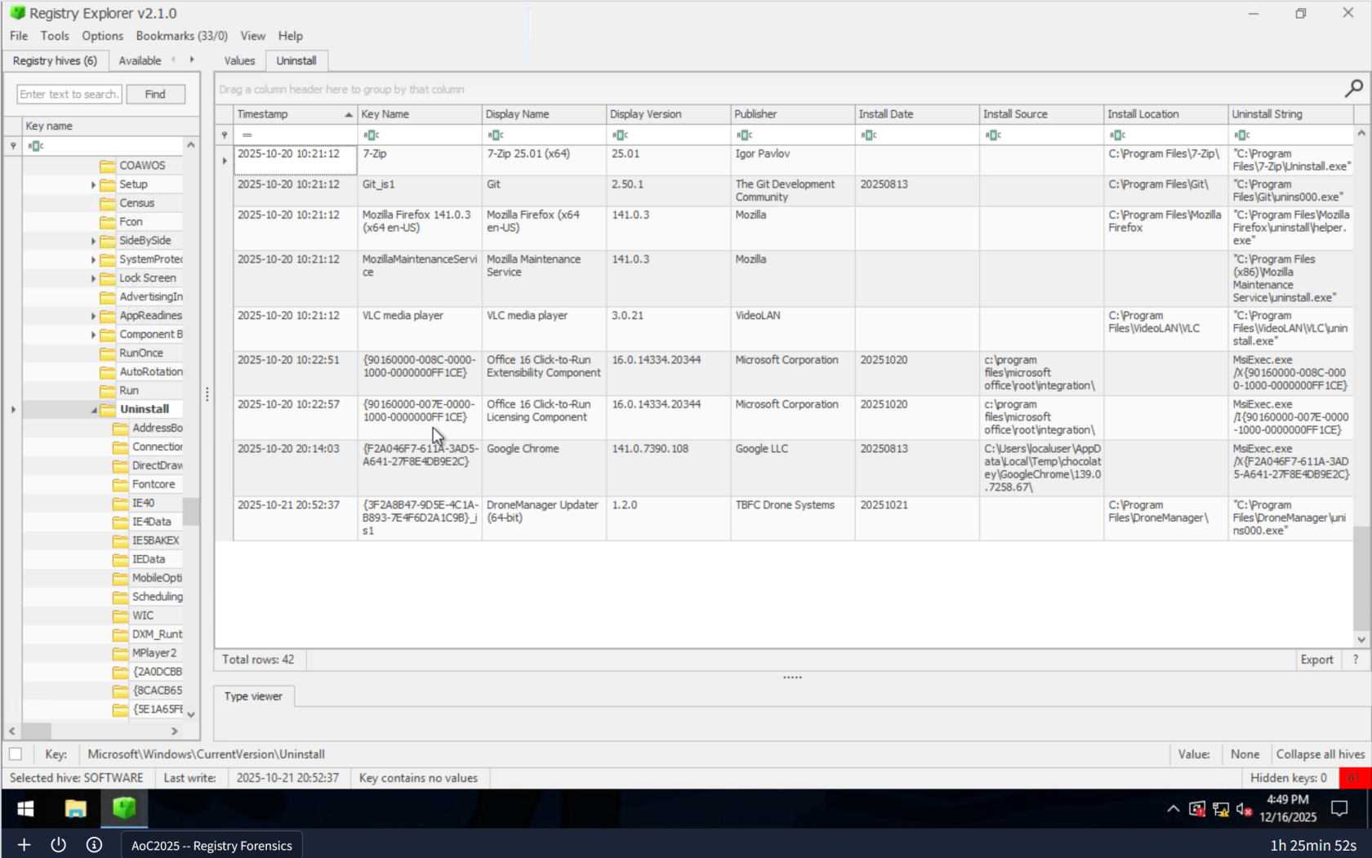1372x858 pixels.
Task: Click the Export button
Action: point(1316,660)
